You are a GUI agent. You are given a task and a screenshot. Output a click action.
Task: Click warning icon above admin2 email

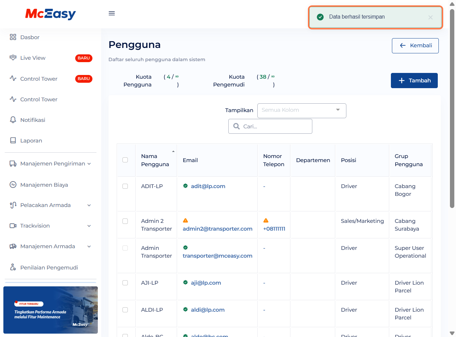click(185, 221)
